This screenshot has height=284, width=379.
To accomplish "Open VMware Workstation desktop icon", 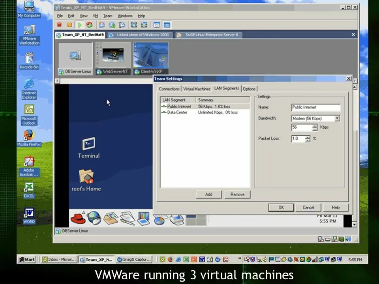I will (29, 35).
